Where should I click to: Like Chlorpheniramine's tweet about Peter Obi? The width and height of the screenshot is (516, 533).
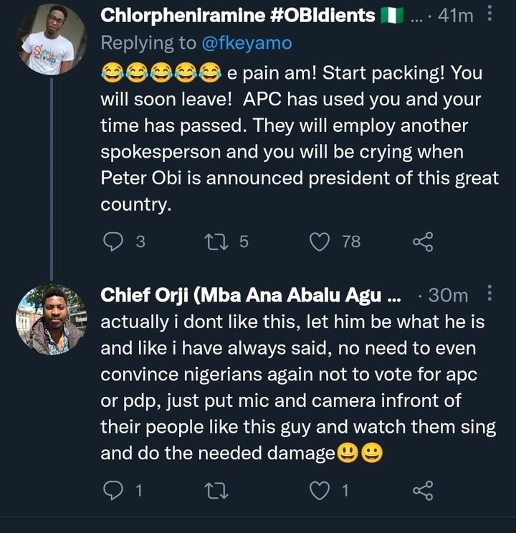point(319,242)
